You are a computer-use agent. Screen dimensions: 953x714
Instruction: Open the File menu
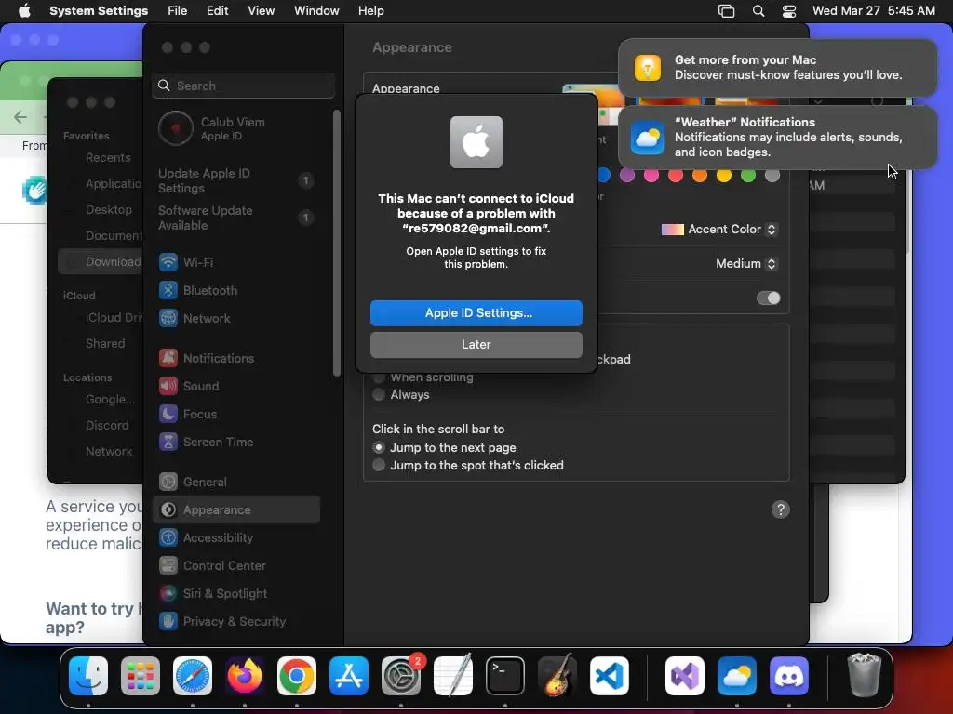(x=178, y=11)
